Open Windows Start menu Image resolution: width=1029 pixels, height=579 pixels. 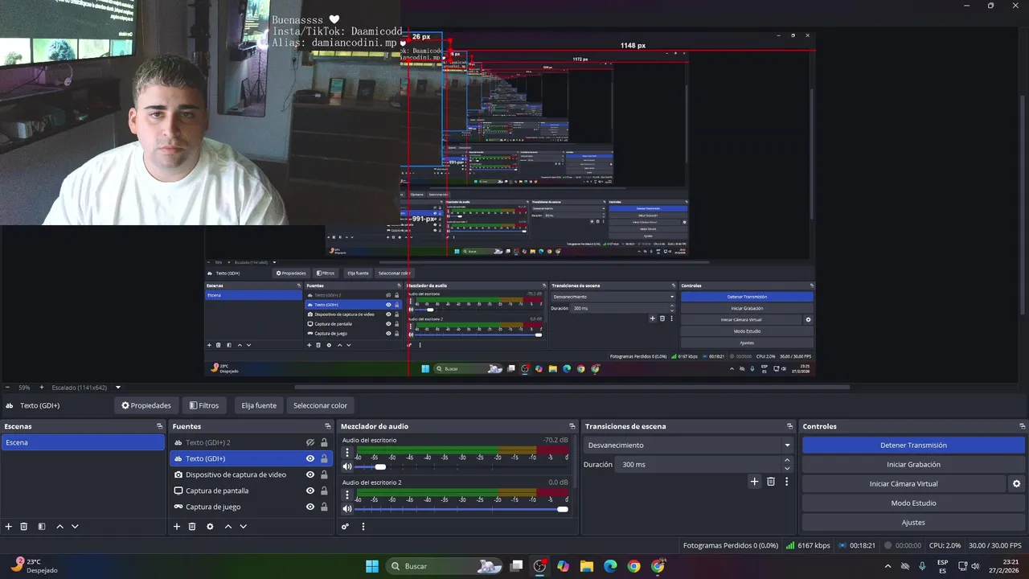point(372,566)
